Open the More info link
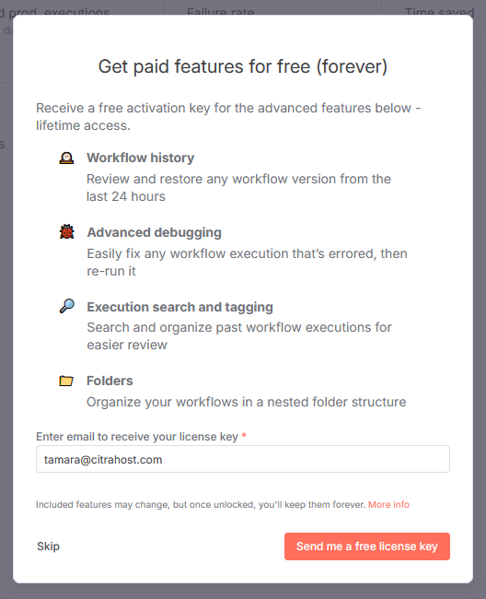 click(388, 504)
